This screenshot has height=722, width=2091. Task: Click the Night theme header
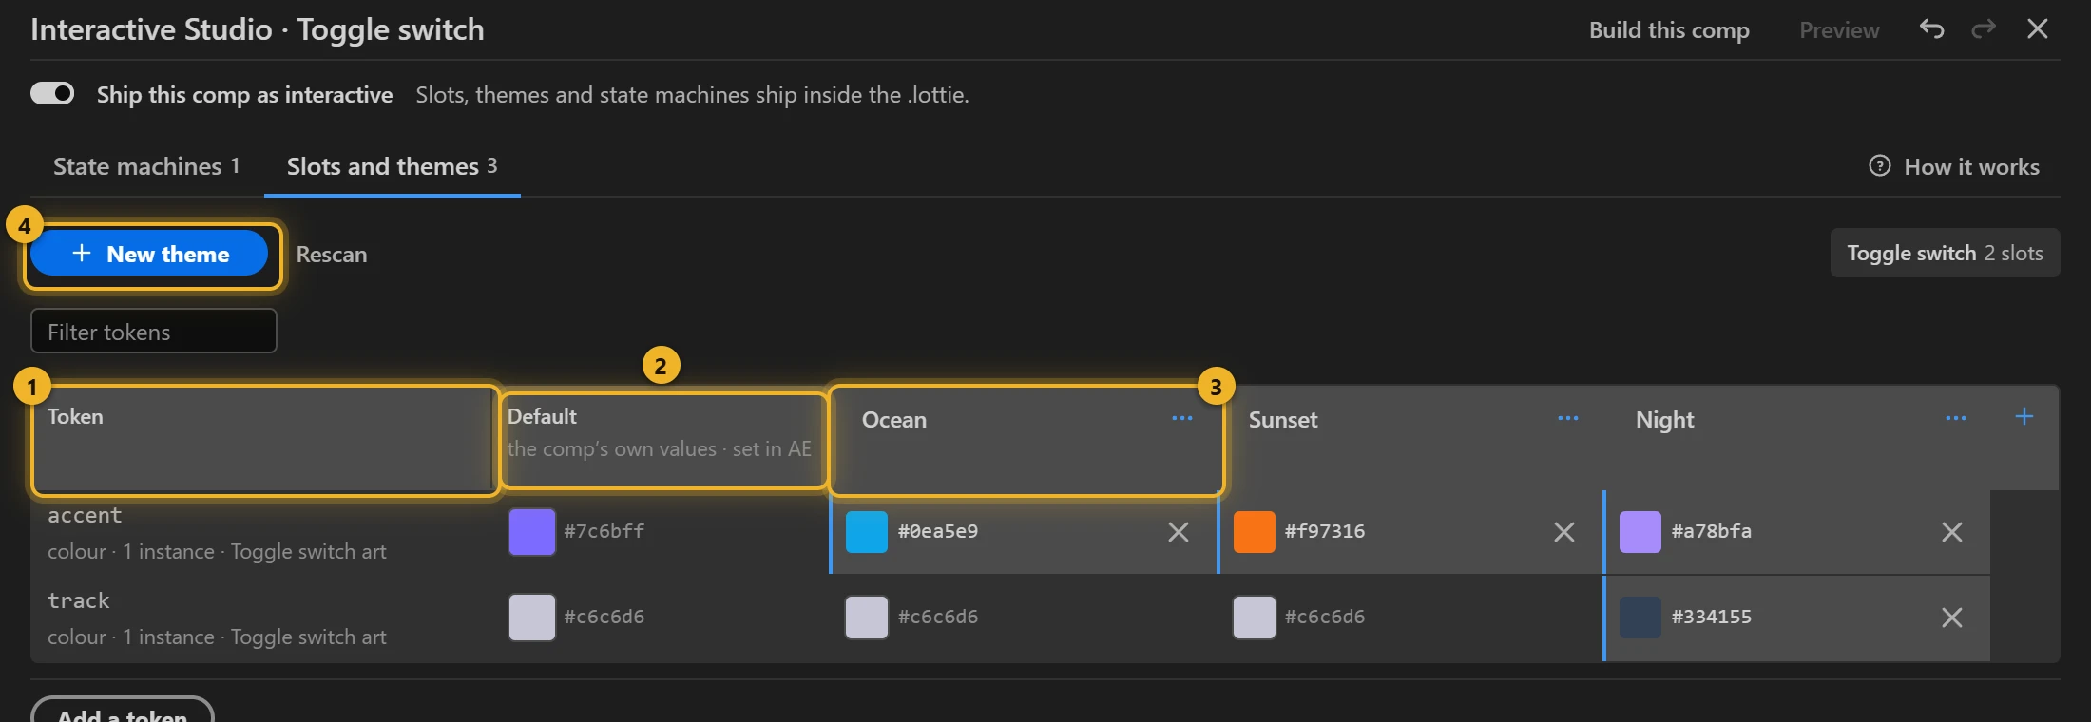1665,420
